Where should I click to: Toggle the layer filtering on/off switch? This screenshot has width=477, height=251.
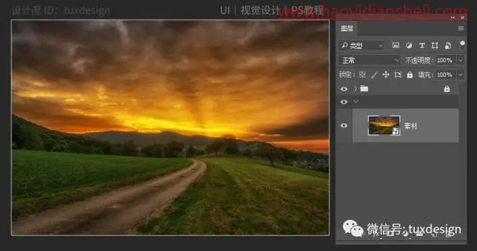click(462, 45)
